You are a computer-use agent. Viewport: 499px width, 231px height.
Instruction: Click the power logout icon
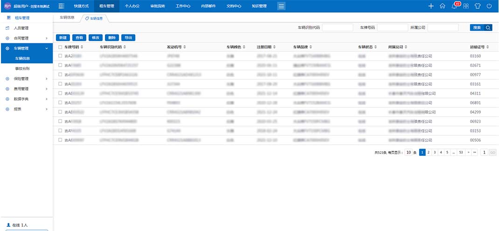click(x=489, y=6)
